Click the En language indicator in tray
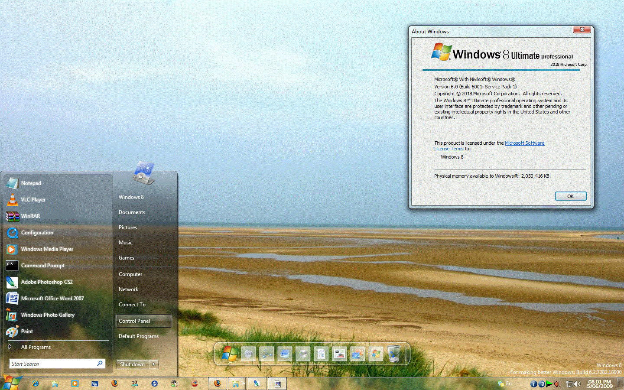Image resolution: width=624 pixels, height=390 pixels. point(509,383)
